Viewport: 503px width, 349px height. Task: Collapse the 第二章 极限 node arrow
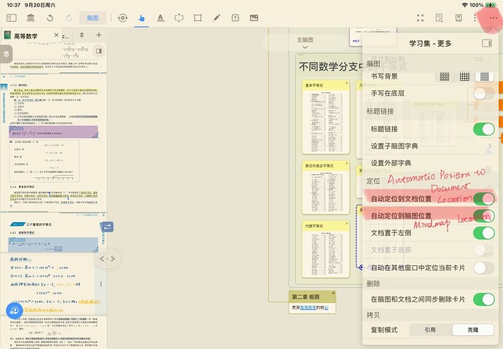[333, 293]
